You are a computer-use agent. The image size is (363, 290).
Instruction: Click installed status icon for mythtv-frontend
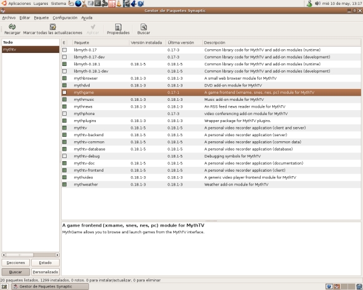64,171
